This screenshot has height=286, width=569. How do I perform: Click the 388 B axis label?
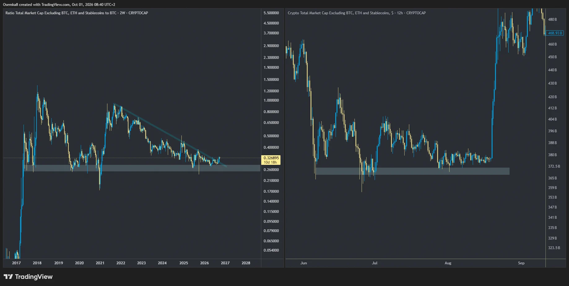point(553,143)
